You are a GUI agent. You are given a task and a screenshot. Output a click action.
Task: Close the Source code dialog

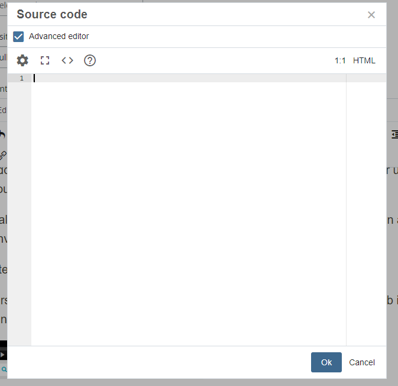tap(371, 15)
